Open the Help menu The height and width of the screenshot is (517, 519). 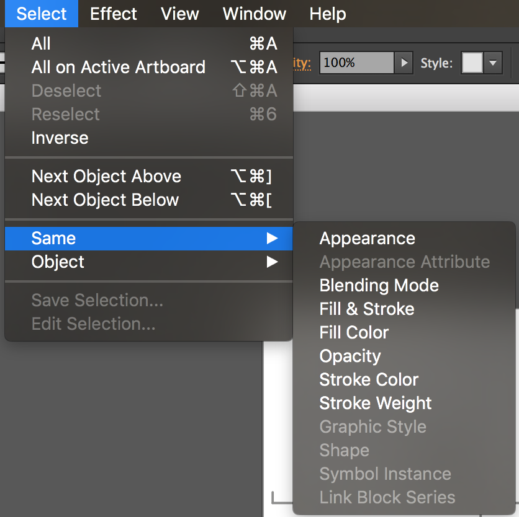click(328, 14)
